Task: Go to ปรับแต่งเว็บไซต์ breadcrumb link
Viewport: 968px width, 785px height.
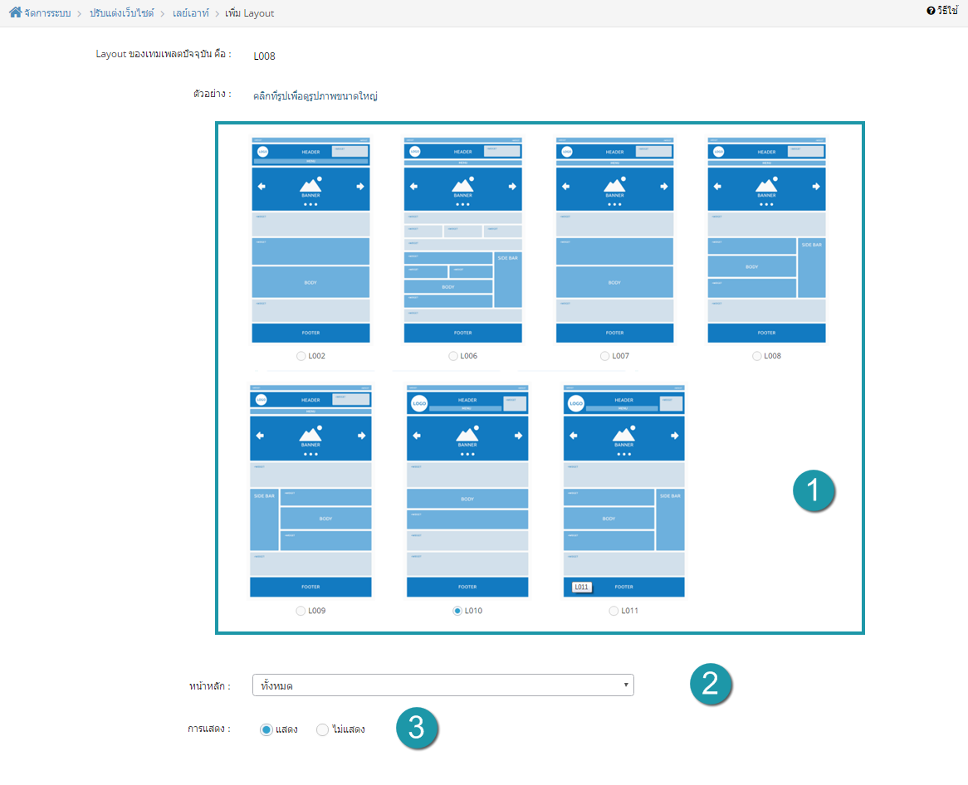Action: click(x=121, y=13)
